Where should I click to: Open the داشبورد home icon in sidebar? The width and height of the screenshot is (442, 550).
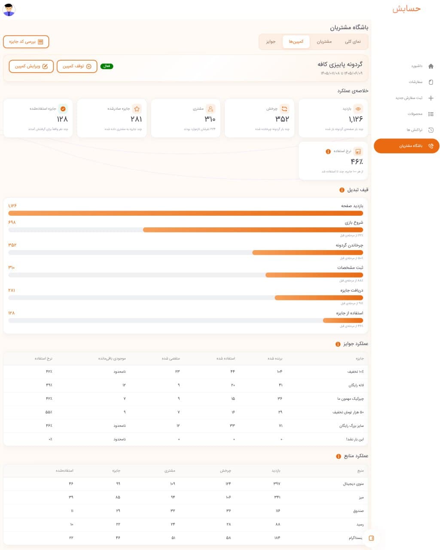point(431,66)
